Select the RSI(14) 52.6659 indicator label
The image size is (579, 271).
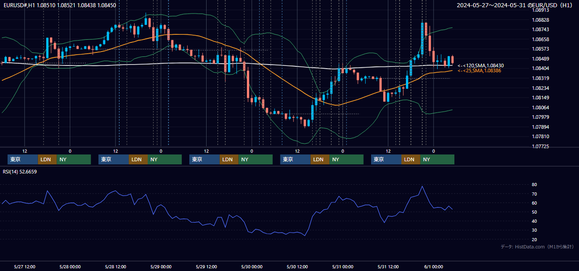click(20, 172)
